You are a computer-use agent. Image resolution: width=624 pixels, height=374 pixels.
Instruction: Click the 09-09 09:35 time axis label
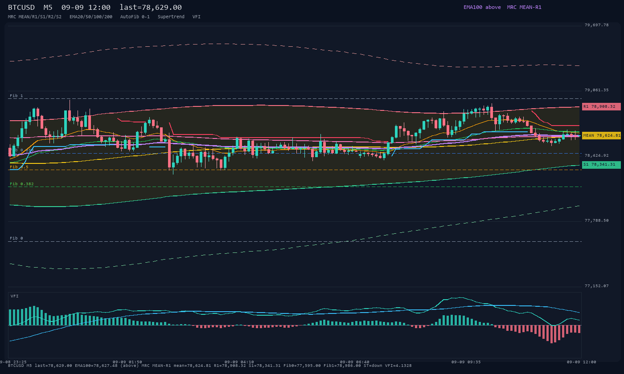click(466, 362)
